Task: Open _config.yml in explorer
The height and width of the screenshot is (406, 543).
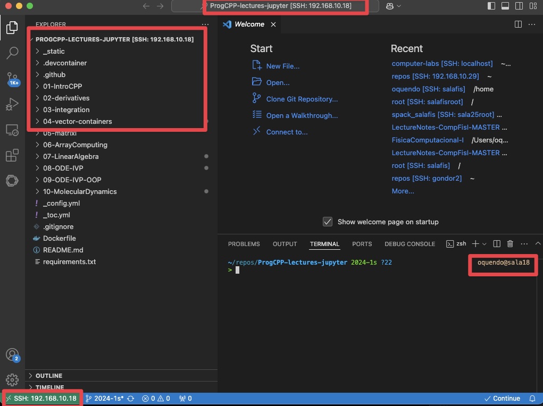Action: pos(121,203)
